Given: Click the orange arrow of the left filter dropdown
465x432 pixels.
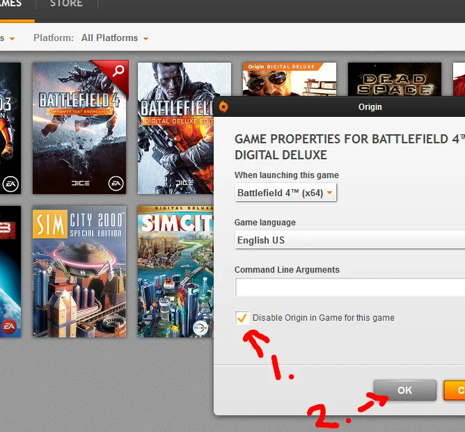Looking at the screenshot, I should click(12, 39).
